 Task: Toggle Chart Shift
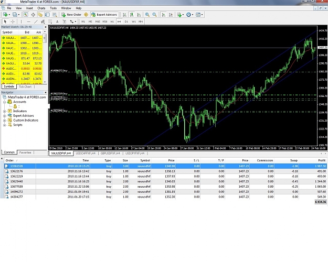click(x=171, y=15)
